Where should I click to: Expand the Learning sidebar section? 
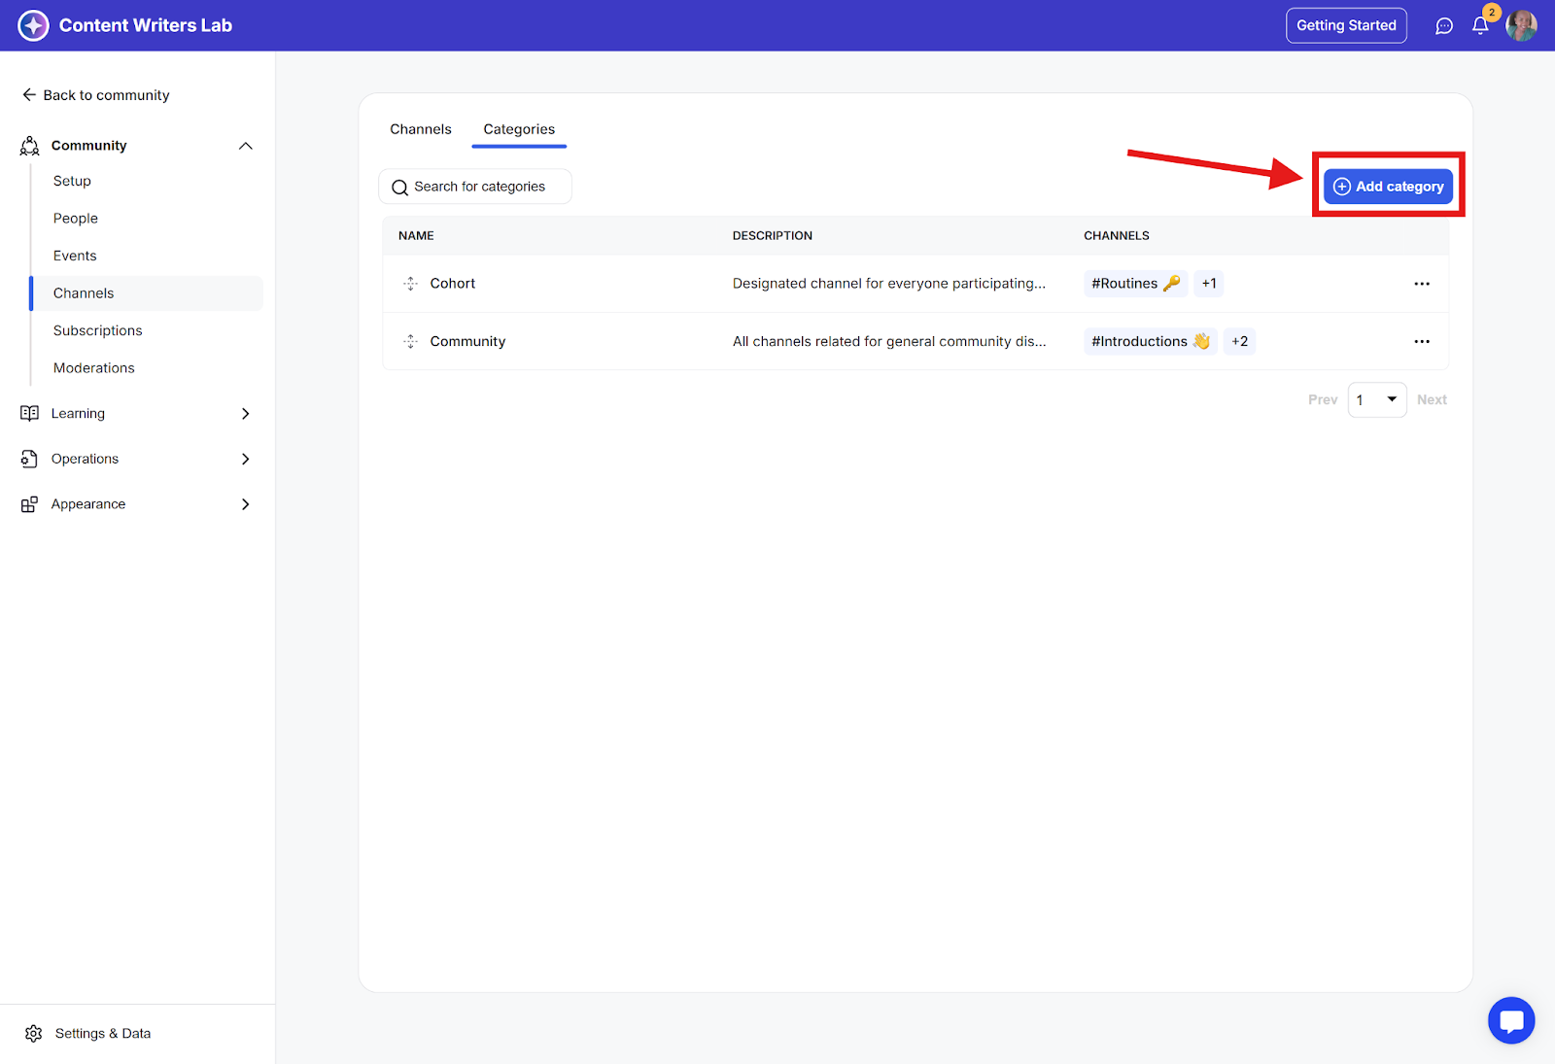coord(245,413)
